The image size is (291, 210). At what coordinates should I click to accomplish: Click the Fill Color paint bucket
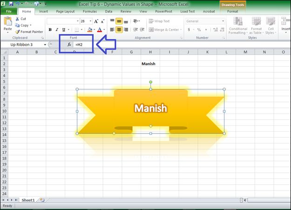90,30
